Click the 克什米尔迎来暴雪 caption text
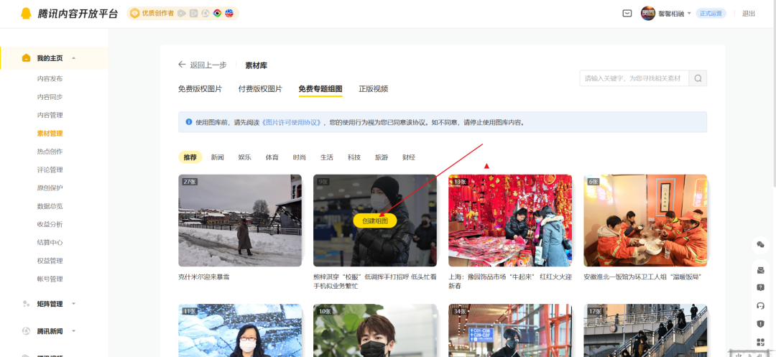 [x=204, y=277]
